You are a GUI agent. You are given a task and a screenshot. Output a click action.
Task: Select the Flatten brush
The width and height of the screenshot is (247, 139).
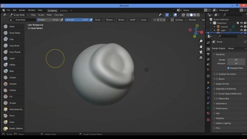tap(13, 90)
